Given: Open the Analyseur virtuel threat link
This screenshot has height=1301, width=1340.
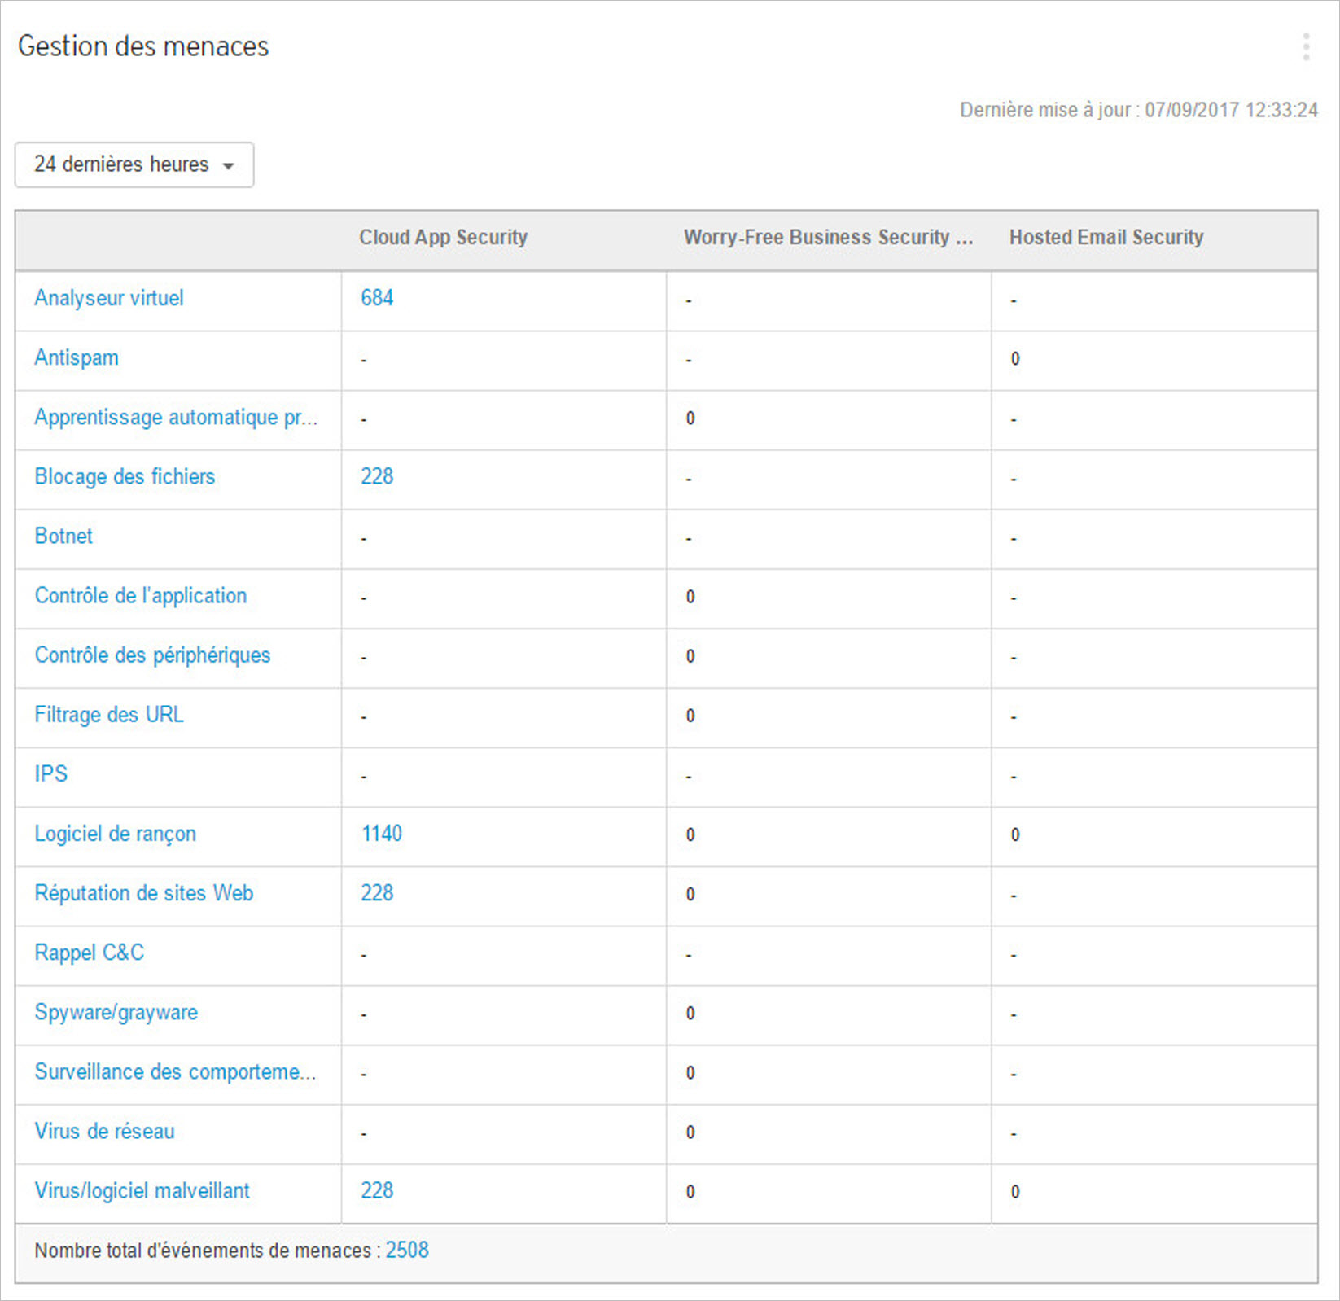Looking at the screenshot, I should tap(109, 298).
